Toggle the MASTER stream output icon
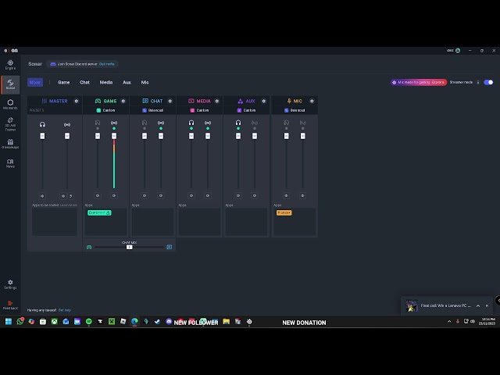Screen dimensions: 500x375 pyautogui.click(x=67, y=124)
